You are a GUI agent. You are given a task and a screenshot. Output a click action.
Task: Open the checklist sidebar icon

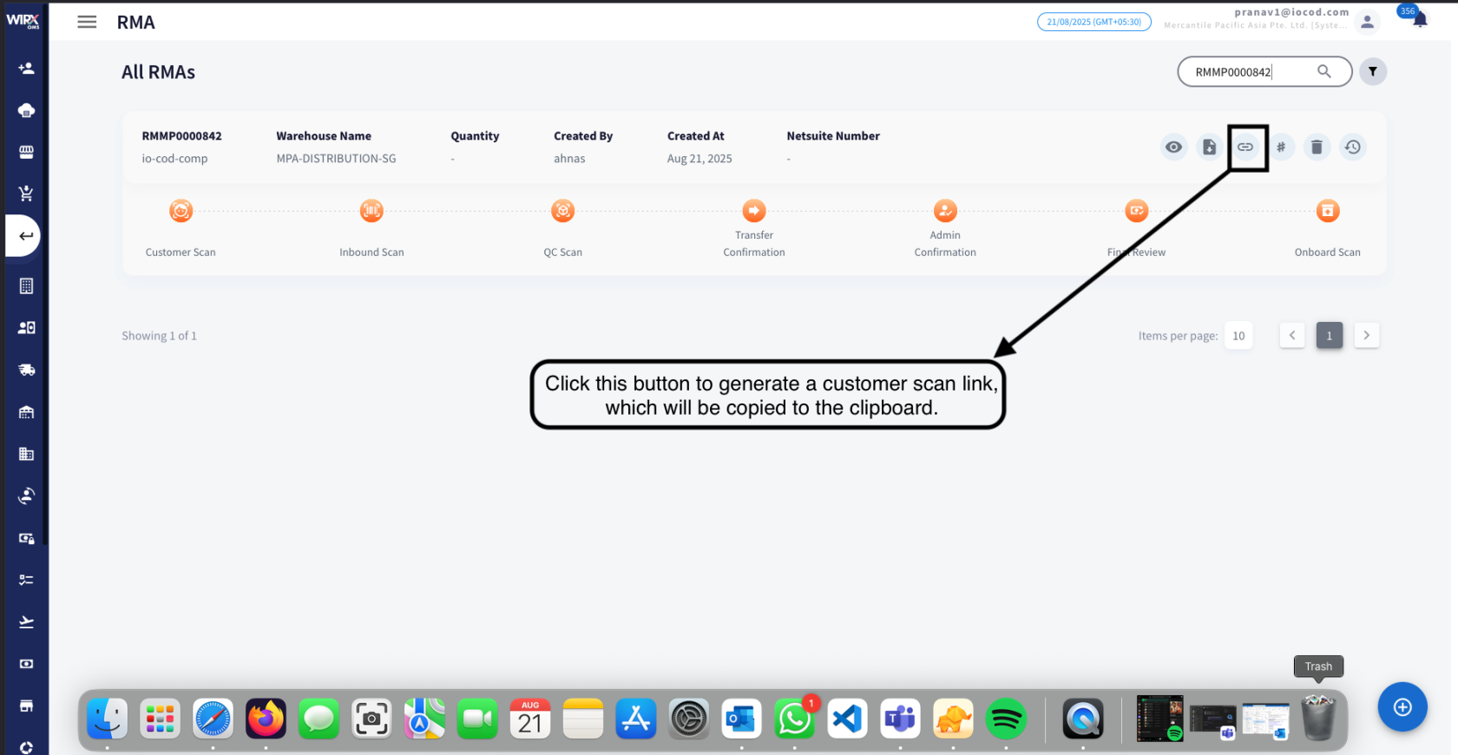(x=26, y=580)
